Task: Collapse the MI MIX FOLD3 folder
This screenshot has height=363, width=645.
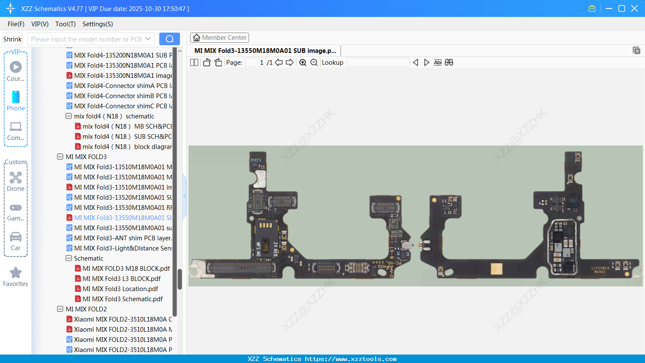Action: 60,157
